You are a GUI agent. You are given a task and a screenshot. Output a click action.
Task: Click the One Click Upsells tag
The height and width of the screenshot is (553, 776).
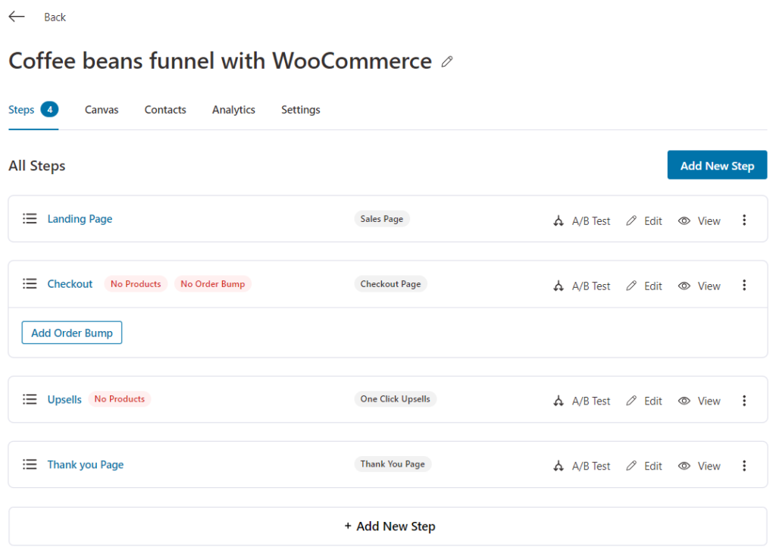pyautogui.click(x=395, y=398)
